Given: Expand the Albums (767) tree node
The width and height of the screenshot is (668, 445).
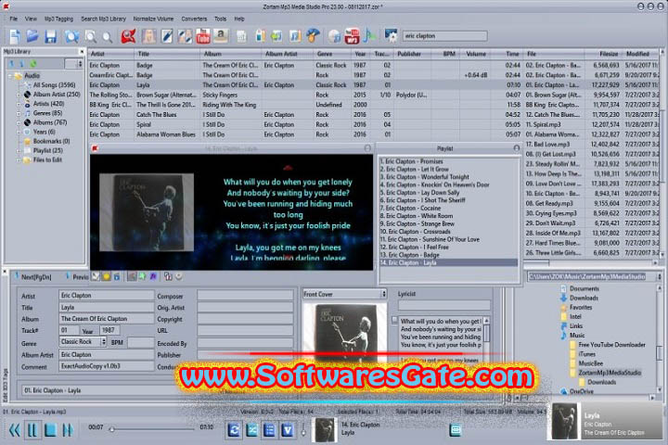Looking at the screenshot, I should [19, 122].
